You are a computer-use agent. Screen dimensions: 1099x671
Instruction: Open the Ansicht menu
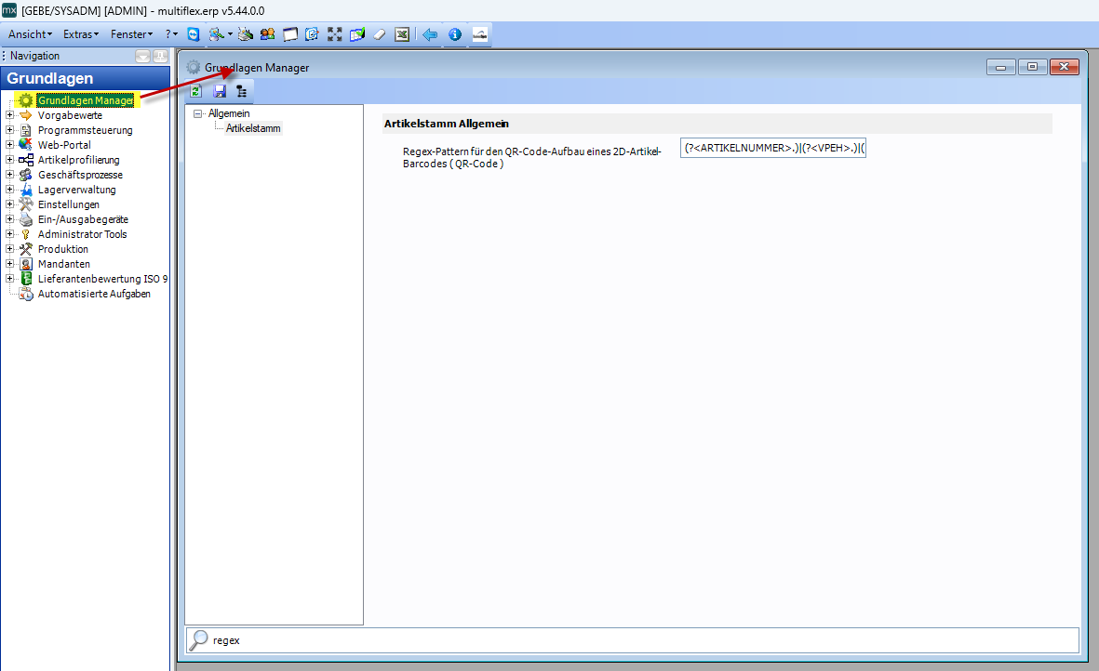pyautogui.click(x=30, y=34)
